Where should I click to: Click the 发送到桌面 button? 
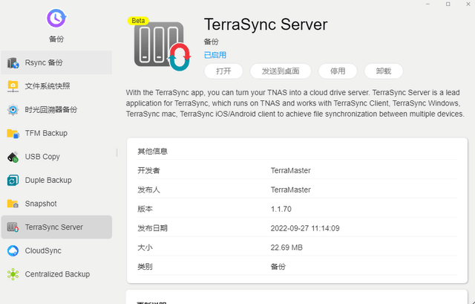281,71
